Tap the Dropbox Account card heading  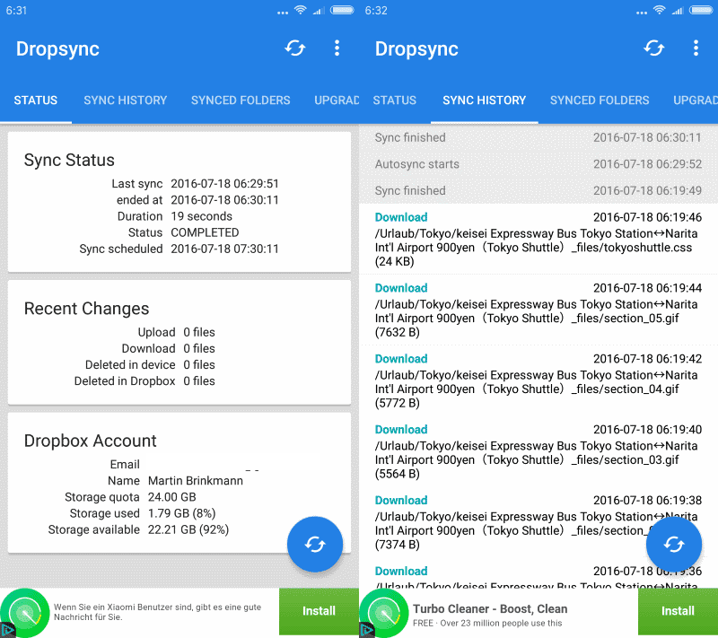tap(91, 441)
